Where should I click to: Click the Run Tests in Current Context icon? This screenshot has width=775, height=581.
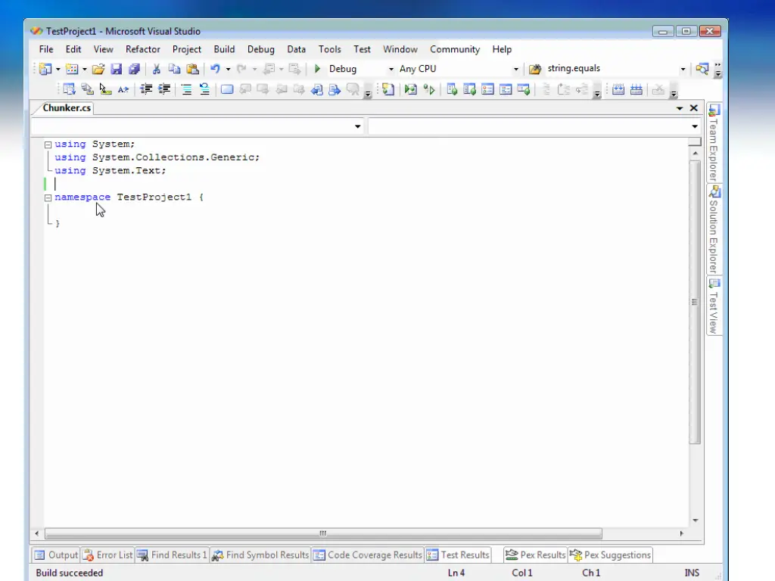click(x=410, y=89)
